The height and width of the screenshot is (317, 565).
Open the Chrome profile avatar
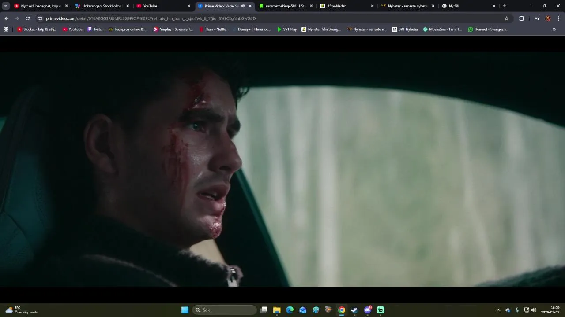pyautogui.click(x=548, y=18)
